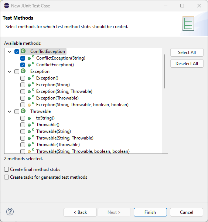Click the Deselect All button
Viewport: 208px width, 222px height.
(x=187, y=63)
